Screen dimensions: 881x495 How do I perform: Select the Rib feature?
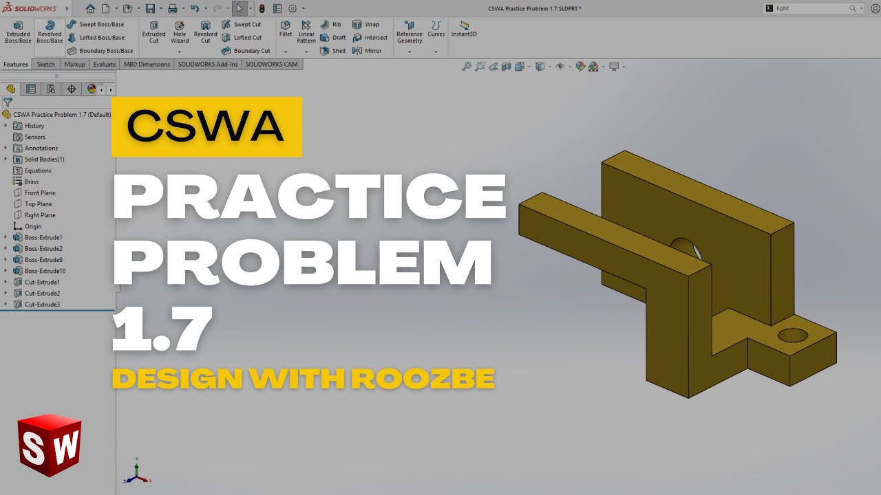pos(330,24)
